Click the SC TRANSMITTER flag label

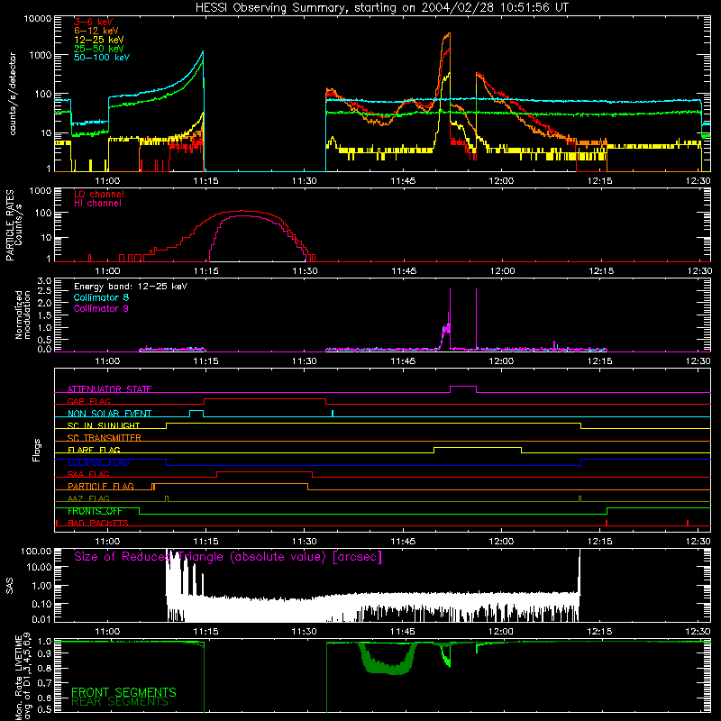pyautogui.click(x=105, y=437)
